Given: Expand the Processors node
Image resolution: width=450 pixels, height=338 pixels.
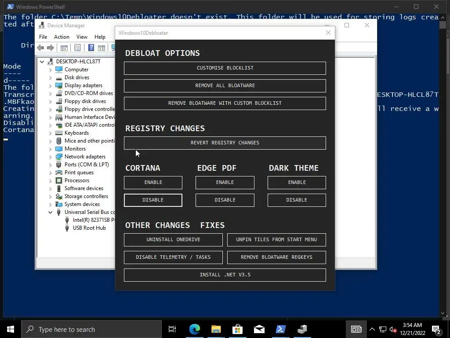Looking at the screenshot, I should click(50, 180).
